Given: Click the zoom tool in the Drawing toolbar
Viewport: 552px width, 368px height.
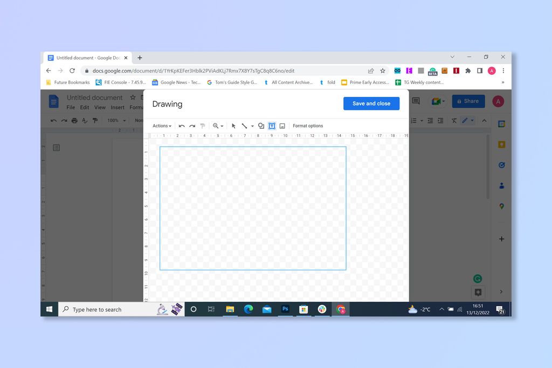Looking at the screenshot, I should (216, 126).
